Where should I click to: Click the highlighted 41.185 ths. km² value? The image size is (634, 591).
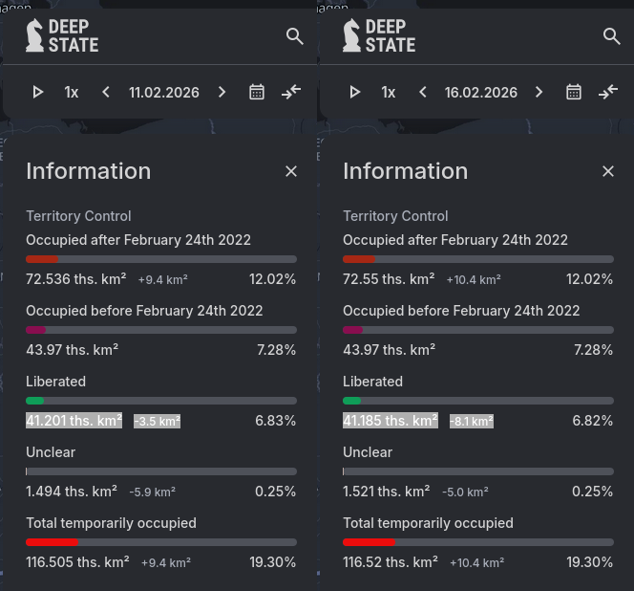click(x=391, y=421)
